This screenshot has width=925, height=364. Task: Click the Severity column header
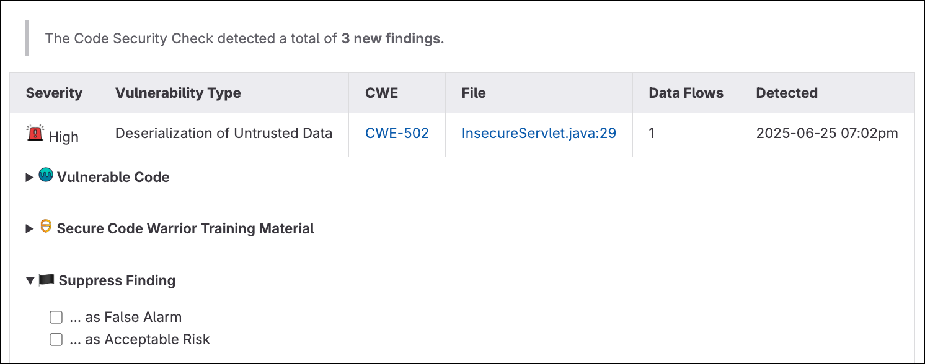[x=54, y=93]
